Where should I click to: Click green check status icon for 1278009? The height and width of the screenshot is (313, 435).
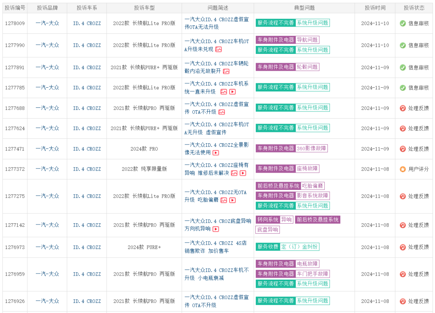click(402, 24)
